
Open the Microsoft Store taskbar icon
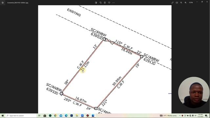pos(45,116)
